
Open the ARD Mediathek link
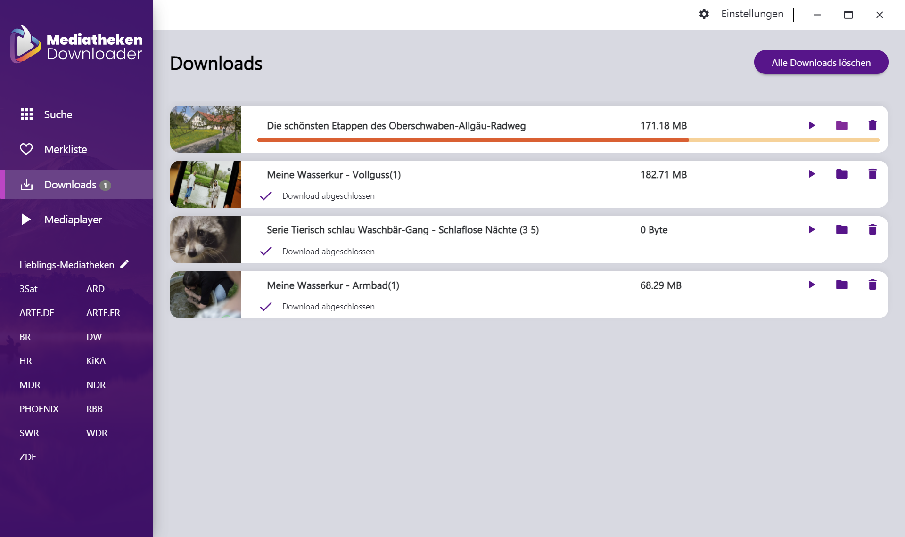[95, 289]
